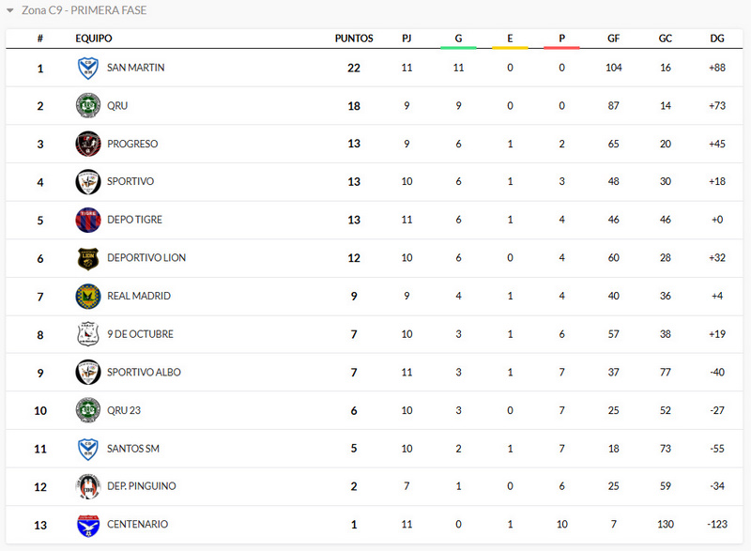
Task: Select the EQUIPO column header
Action: [94, 38]
